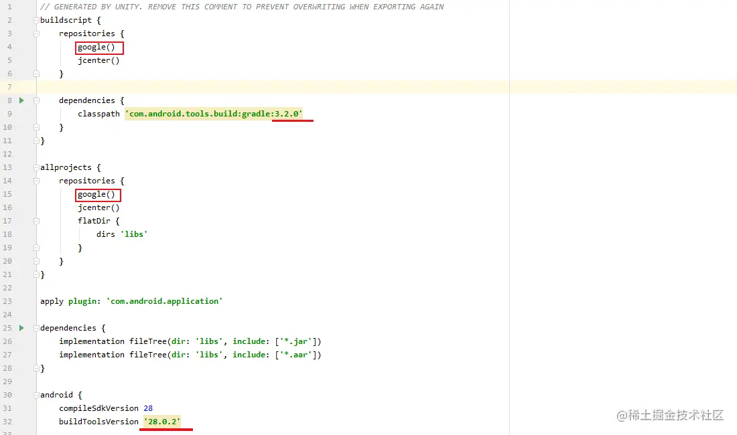This screenshot has width=737, height=435.
Task: Click the word allprojects
Action: [x=66, y=167]
